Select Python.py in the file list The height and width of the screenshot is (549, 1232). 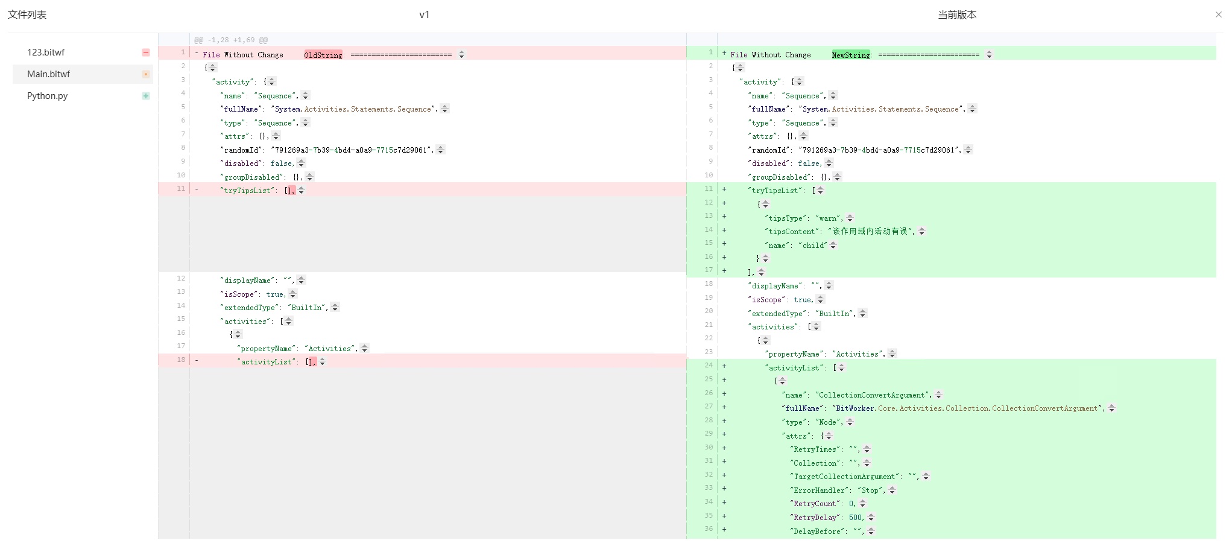coord(47,96)
